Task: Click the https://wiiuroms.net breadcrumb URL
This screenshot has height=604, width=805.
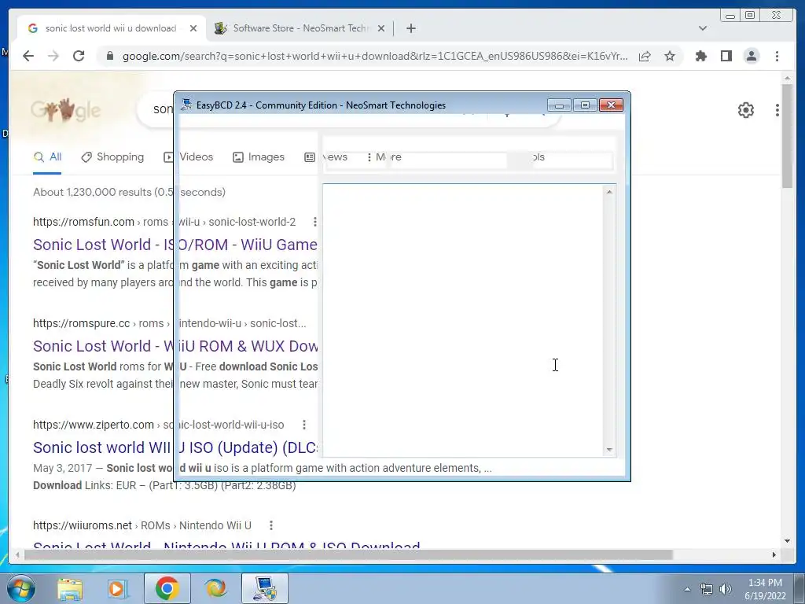Action: click(x=83, y=525)
